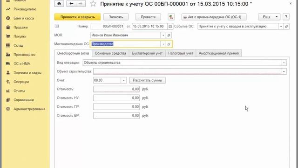The height and width of the screenshot is (168, 298).
Task: Open Операции section icon
Action: (8, 82)
